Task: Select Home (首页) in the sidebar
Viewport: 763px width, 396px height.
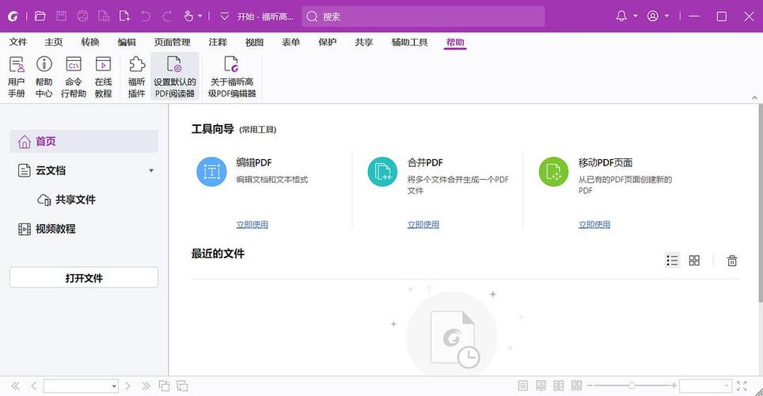Action: [x=84, y=141]
